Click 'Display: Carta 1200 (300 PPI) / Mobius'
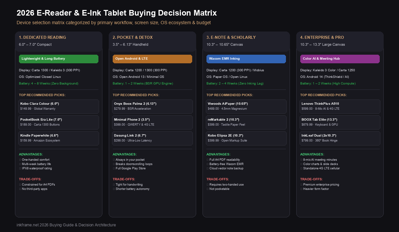The image size is (399, 232). (x=235, y=70)
